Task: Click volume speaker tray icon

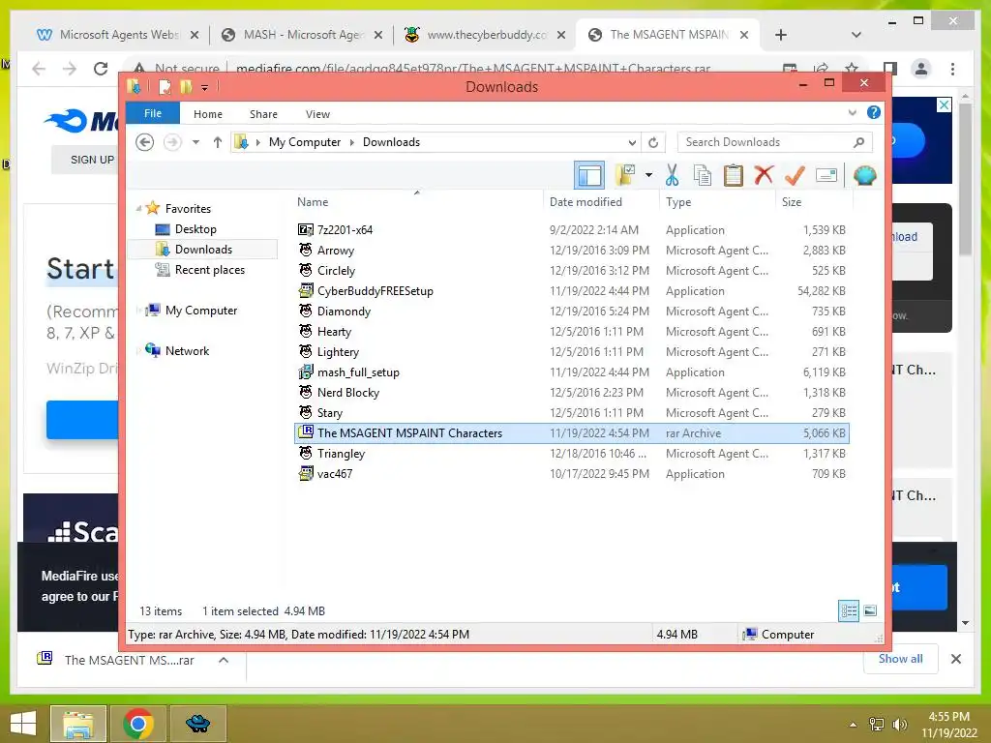Action: click(x=899, y=725)
